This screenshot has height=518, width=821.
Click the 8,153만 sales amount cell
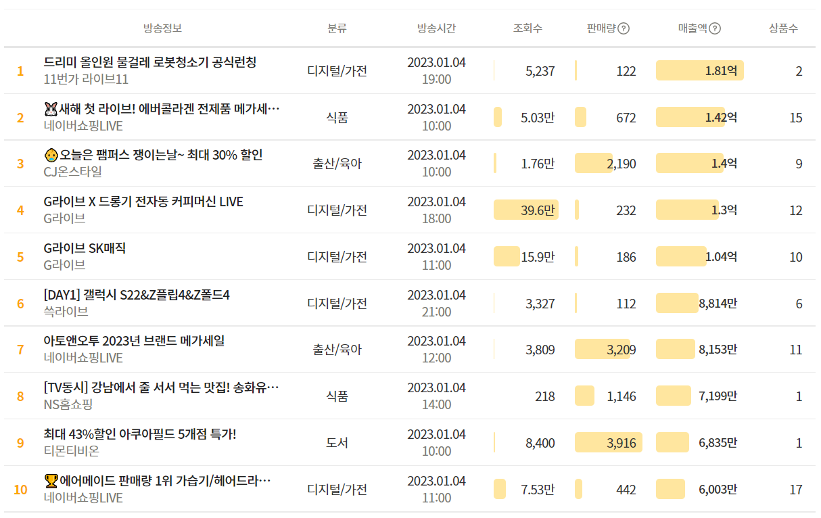[718, 350]
